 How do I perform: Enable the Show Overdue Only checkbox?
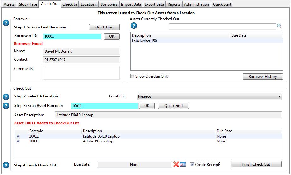(133, 76)
